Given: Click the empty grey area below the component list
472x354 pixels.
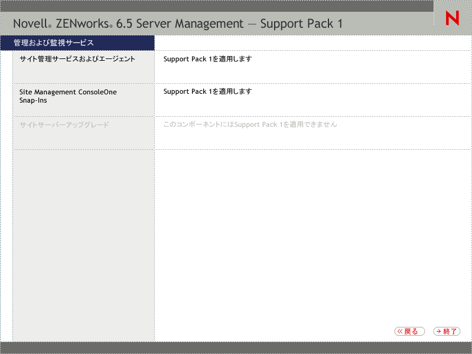Looking at the screenshot, I should [83, 242].
